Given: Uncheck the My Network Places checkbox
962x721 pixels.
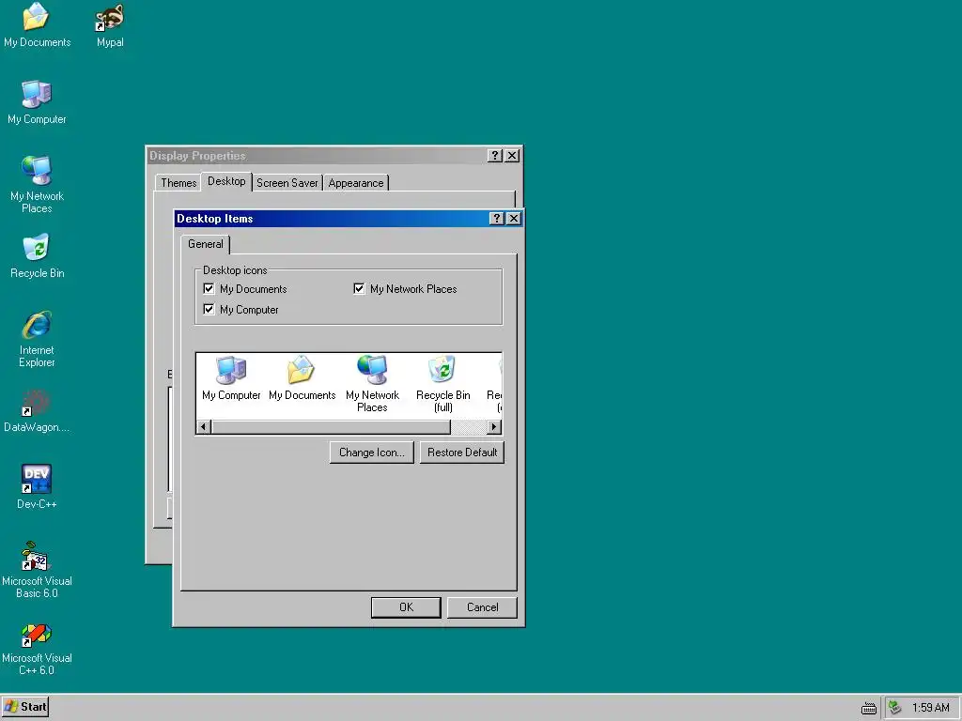Looking at the screenshot, I should [x=359, y=289].
